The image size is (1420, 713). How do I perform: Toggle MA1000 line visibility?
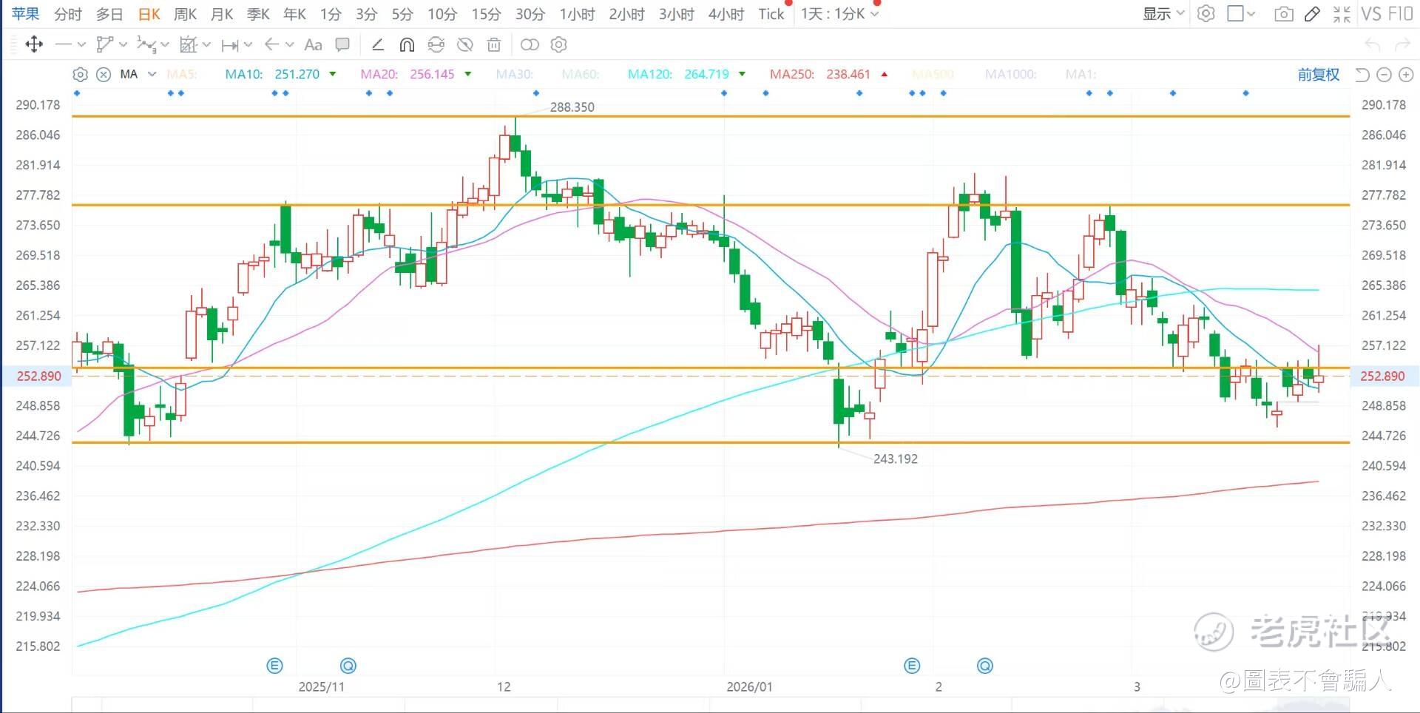pos(1011,74)
